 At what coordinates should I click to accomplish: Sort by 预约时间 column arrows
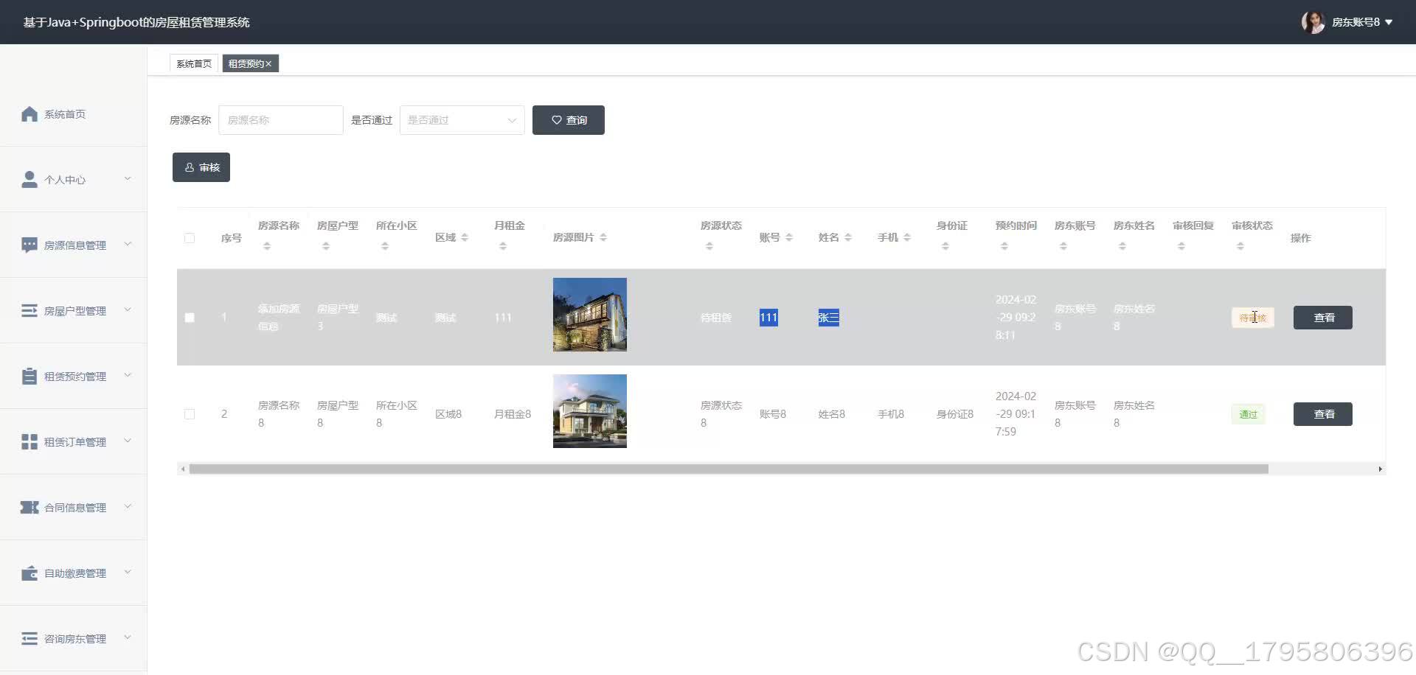point(1004,246)
